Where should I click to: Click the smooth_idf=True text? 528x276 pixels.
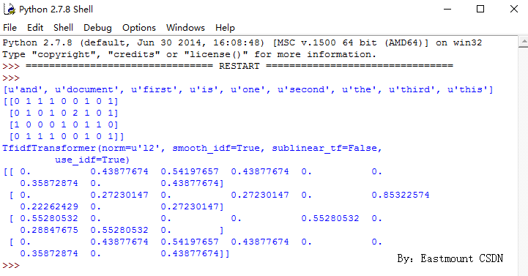(x=216, y=148)
